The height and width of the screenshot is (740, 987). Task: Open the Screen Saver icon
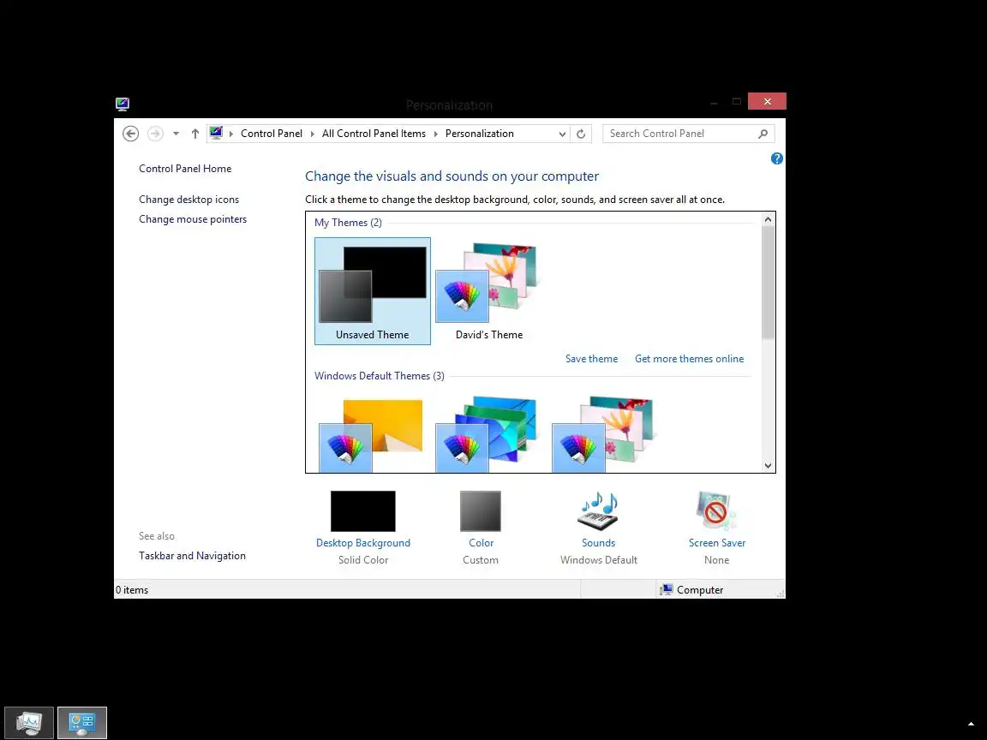pyautogui.click(x=716, y=511)
